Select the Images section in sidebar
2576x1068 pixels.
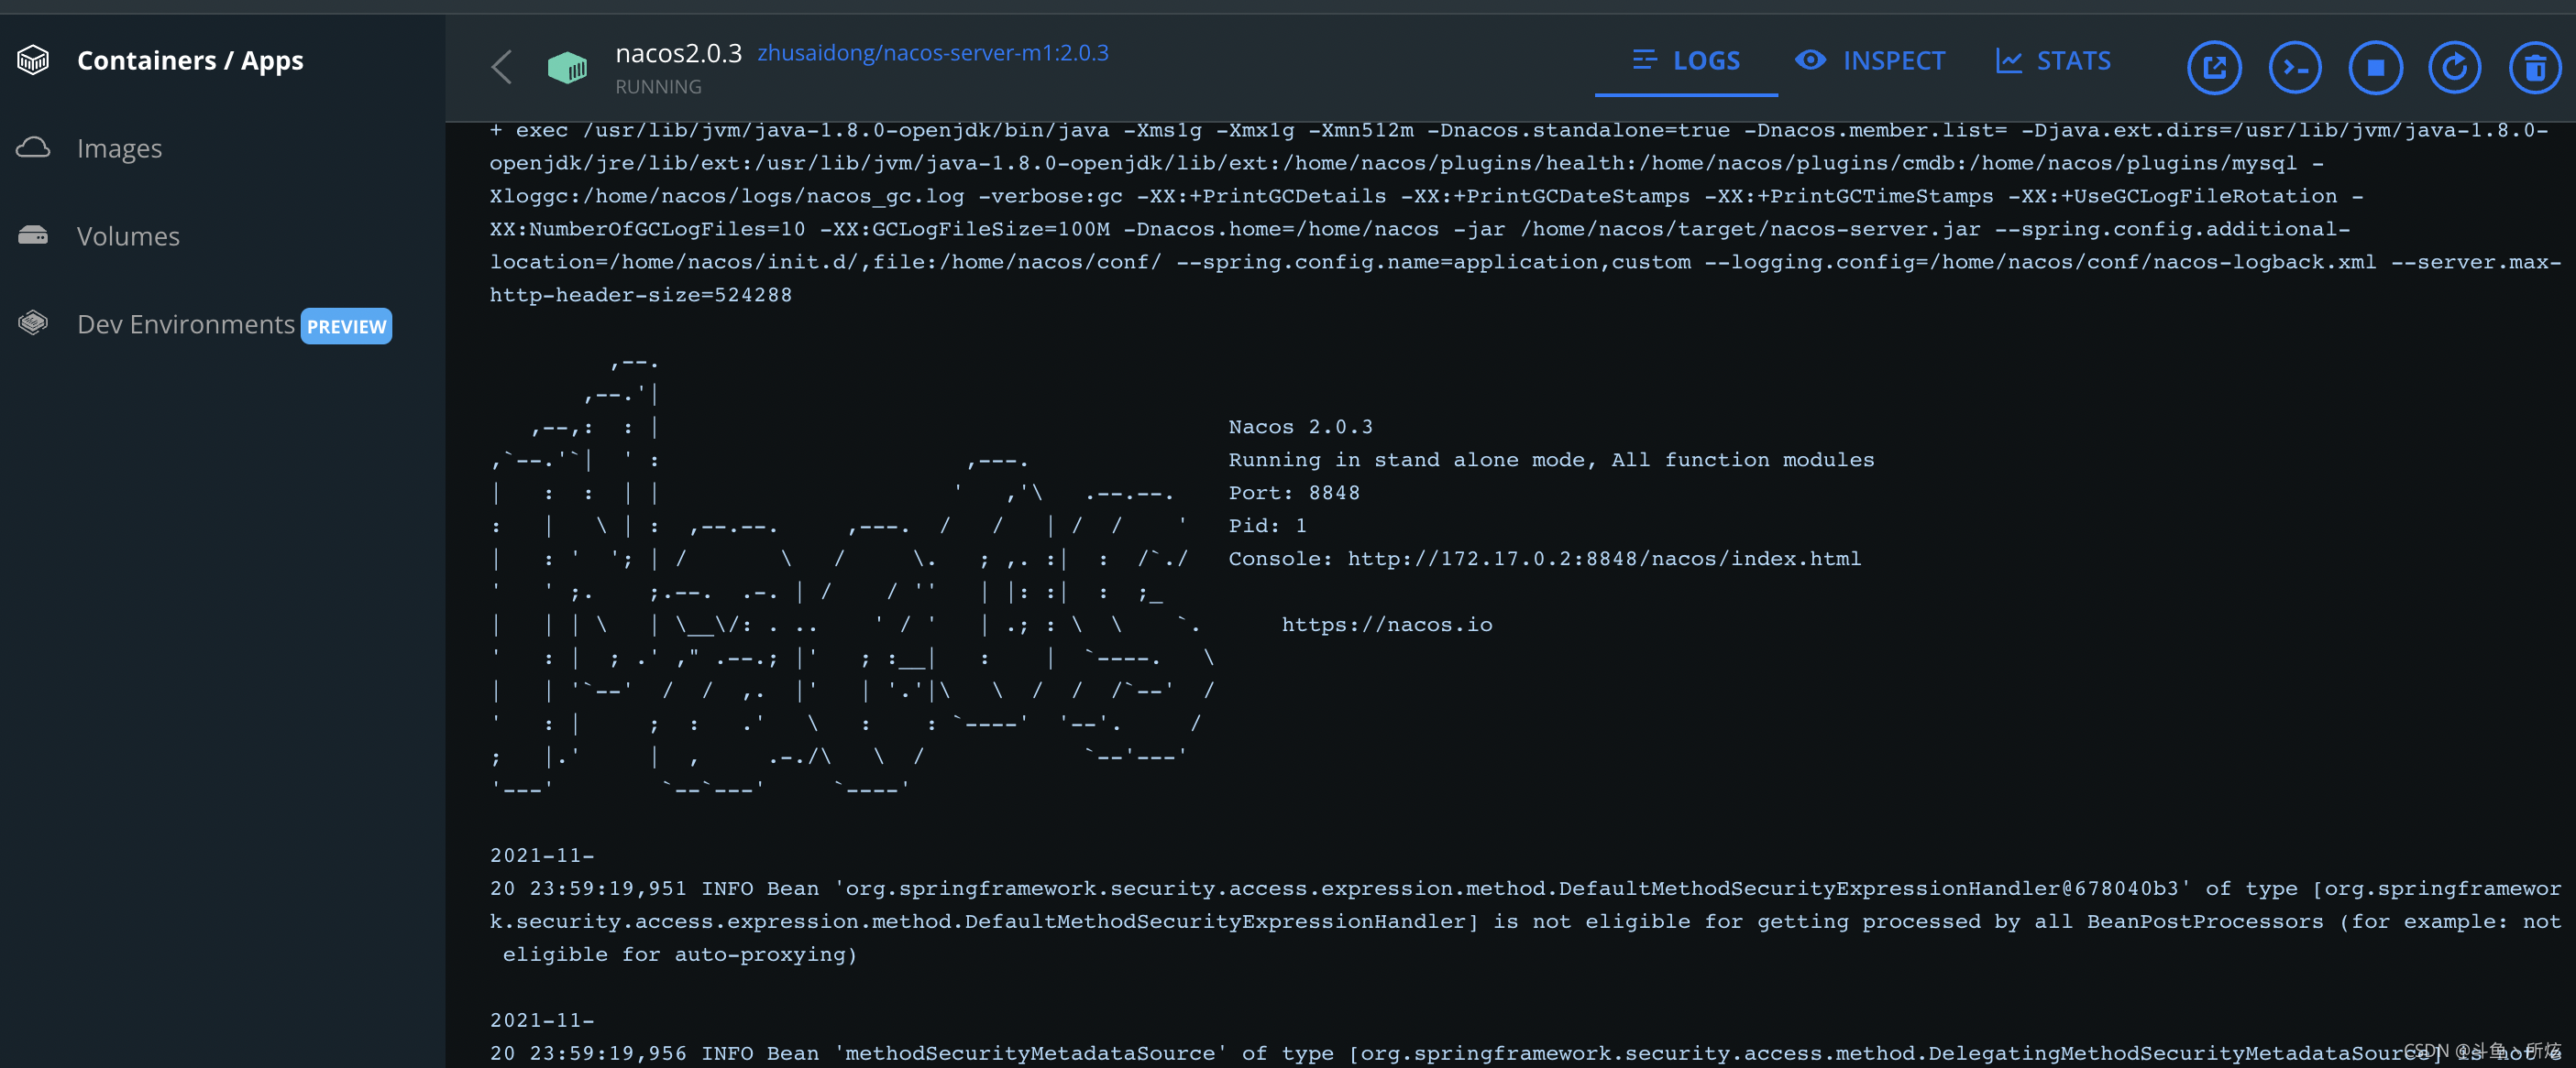tap(118, 147)
